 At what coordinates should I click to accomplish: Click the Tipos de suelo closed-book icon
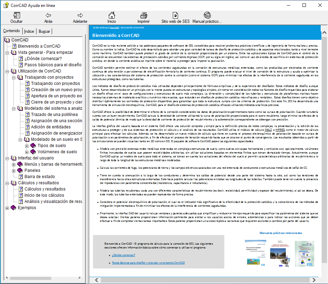(33, 146)
